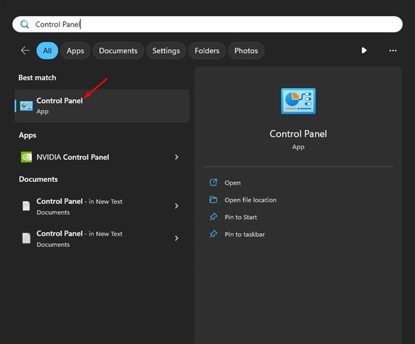
Task: Select the Apps filter tab
Action: [75, 51]
